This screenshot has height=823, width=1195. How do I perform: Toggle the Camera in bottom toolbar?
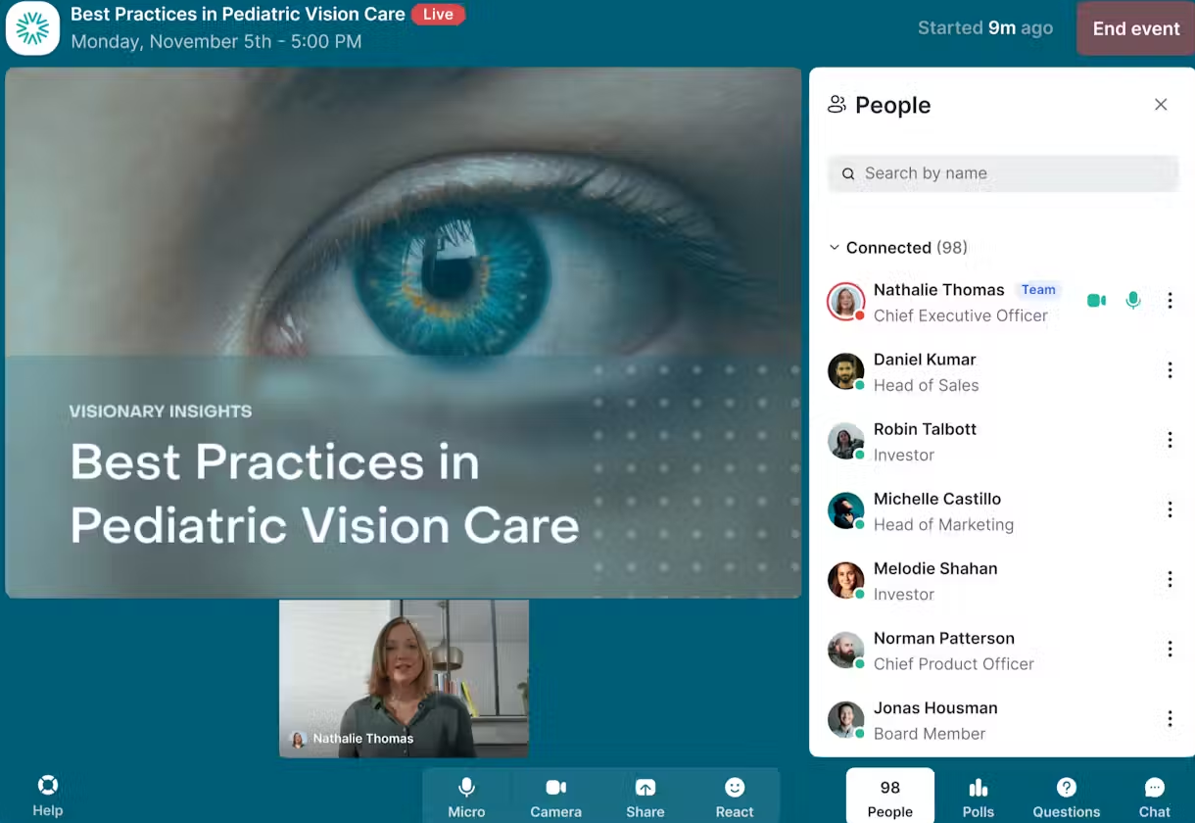(x=555, y=796)
